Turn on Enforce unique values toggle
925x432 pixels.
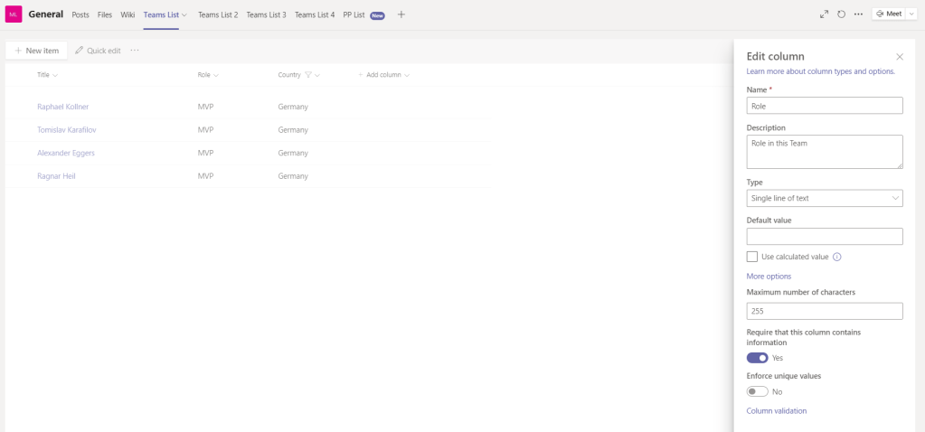pos(758,391)
